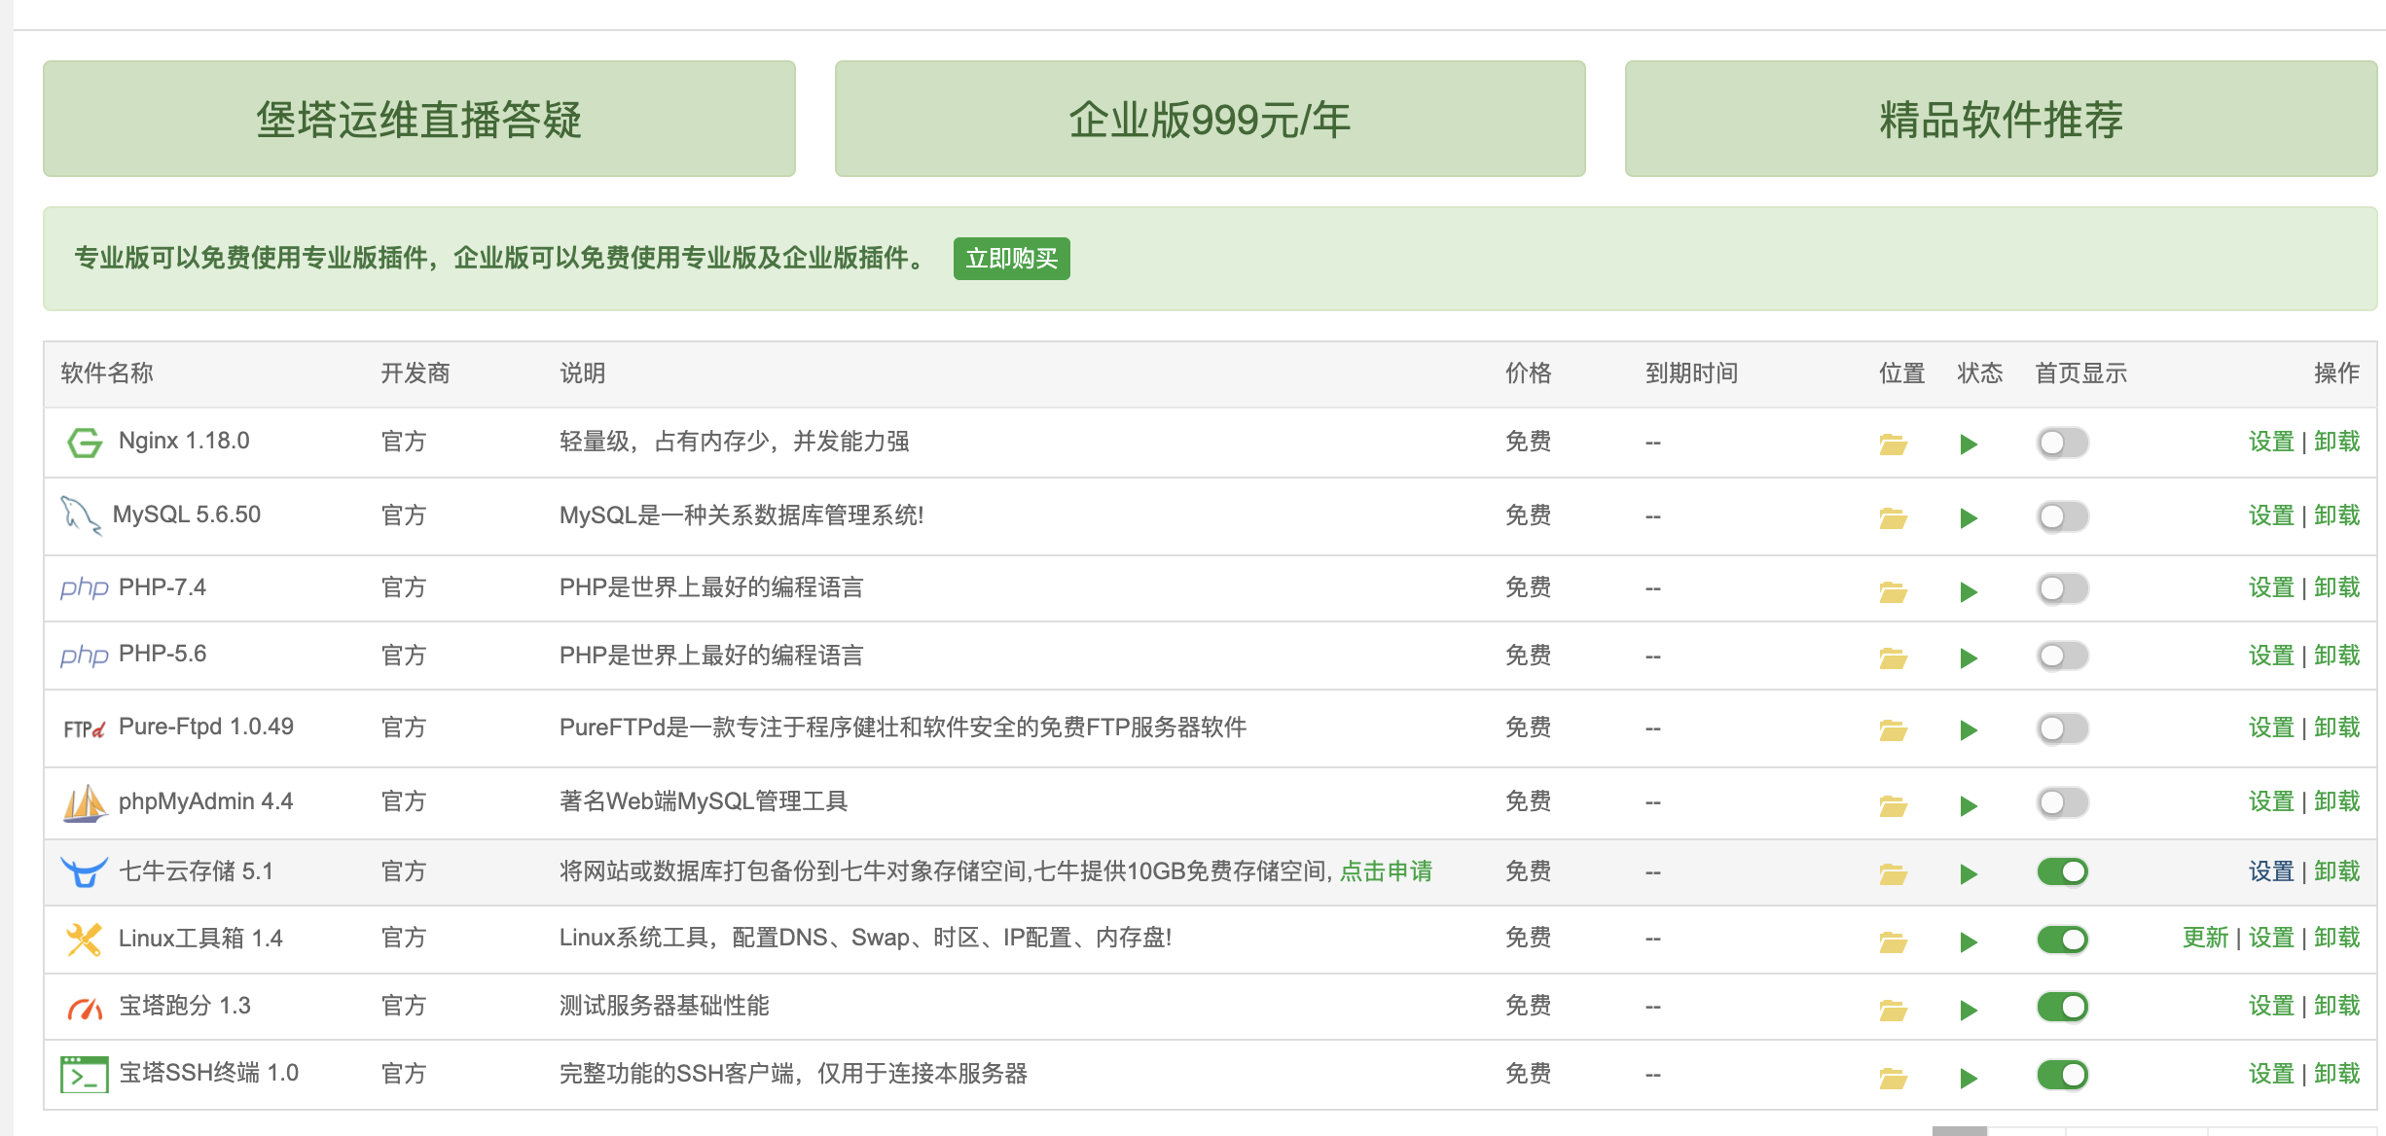Open the PHP-7.4 folder location icon

click(1893, 591)
